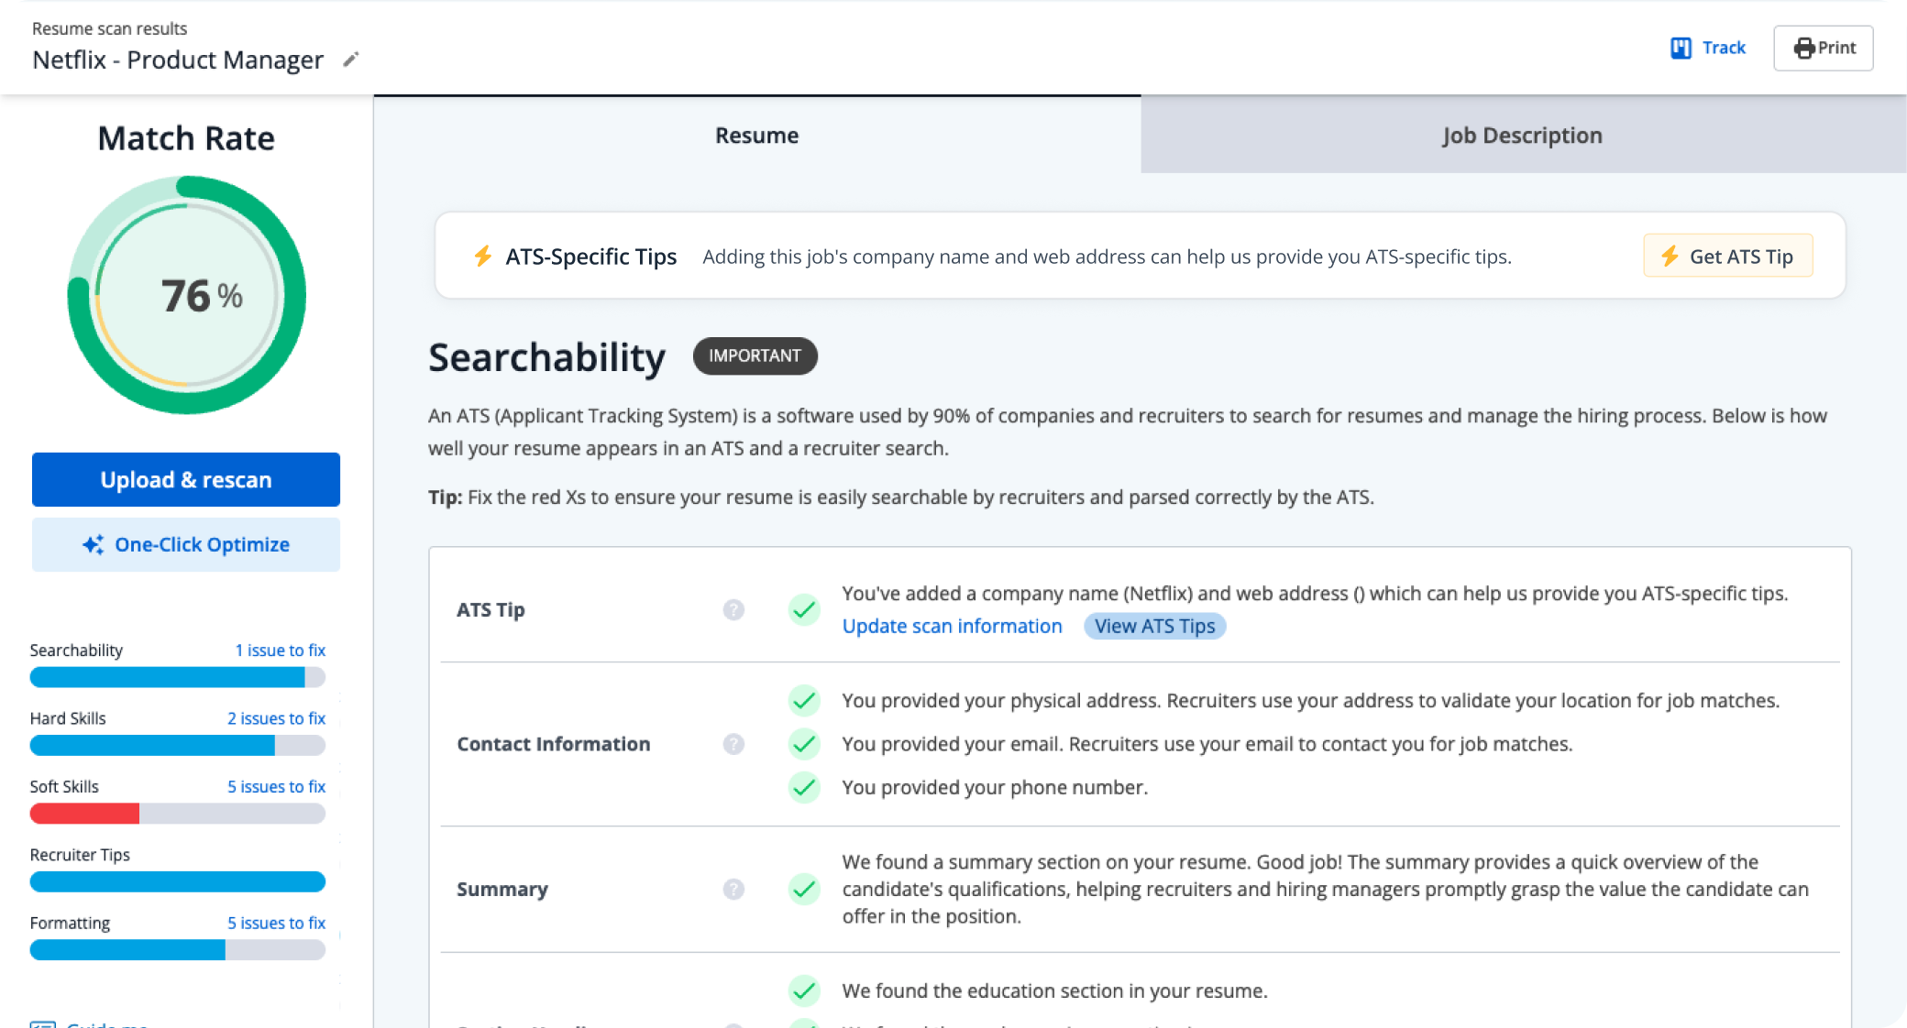
Task: Click the help icon beside Contact Information
Action: (x=733, y=744)
